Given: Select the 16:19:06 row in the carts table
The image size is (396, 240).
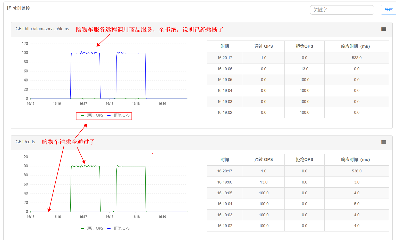Looking at the screenshot, I should tap(225, 182).
